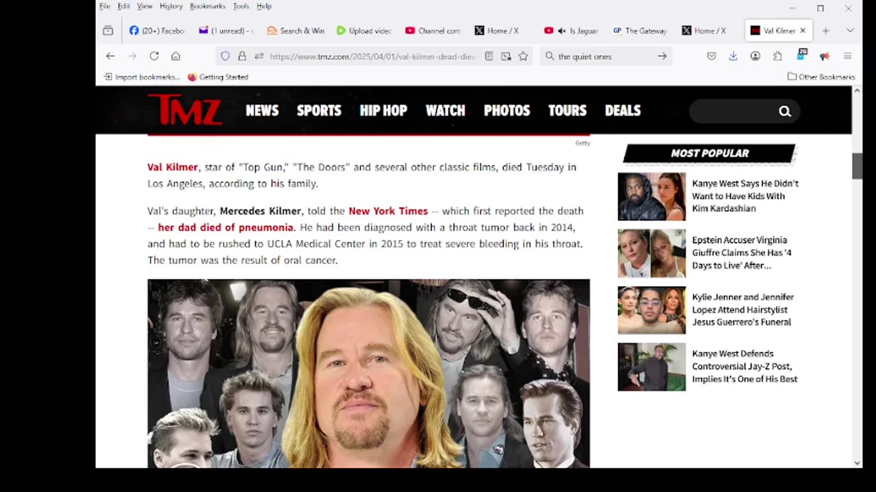This screenshot has height=492, width=876.
Task: Bookmark this page with the star
Action: pyautogui.click(x=523, y=56)
